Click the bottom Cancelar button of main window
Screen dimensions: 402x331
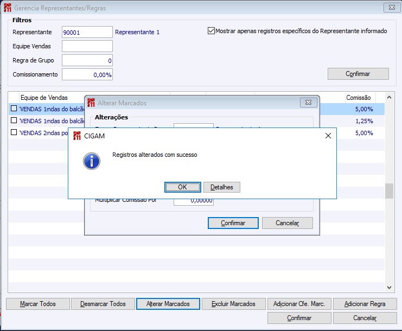(x=365, y=318)
